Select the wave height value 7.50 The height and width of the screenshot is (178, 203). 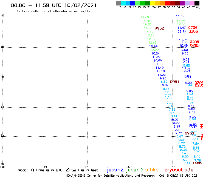tap(196, 143)
